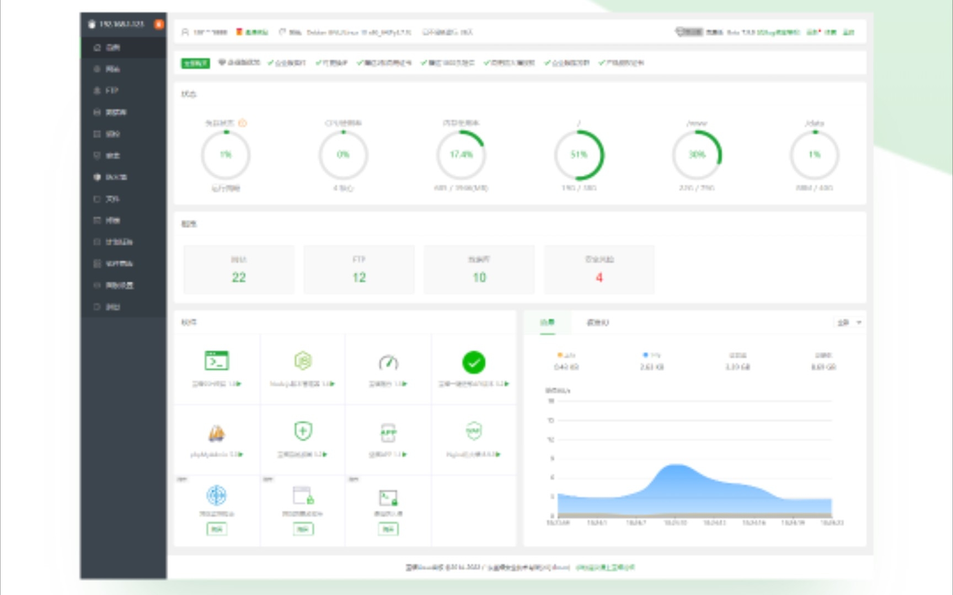Click the Monitoring icon in the sidebar
The width and height of the screenshot is (953, 595).
click(97, 134)
